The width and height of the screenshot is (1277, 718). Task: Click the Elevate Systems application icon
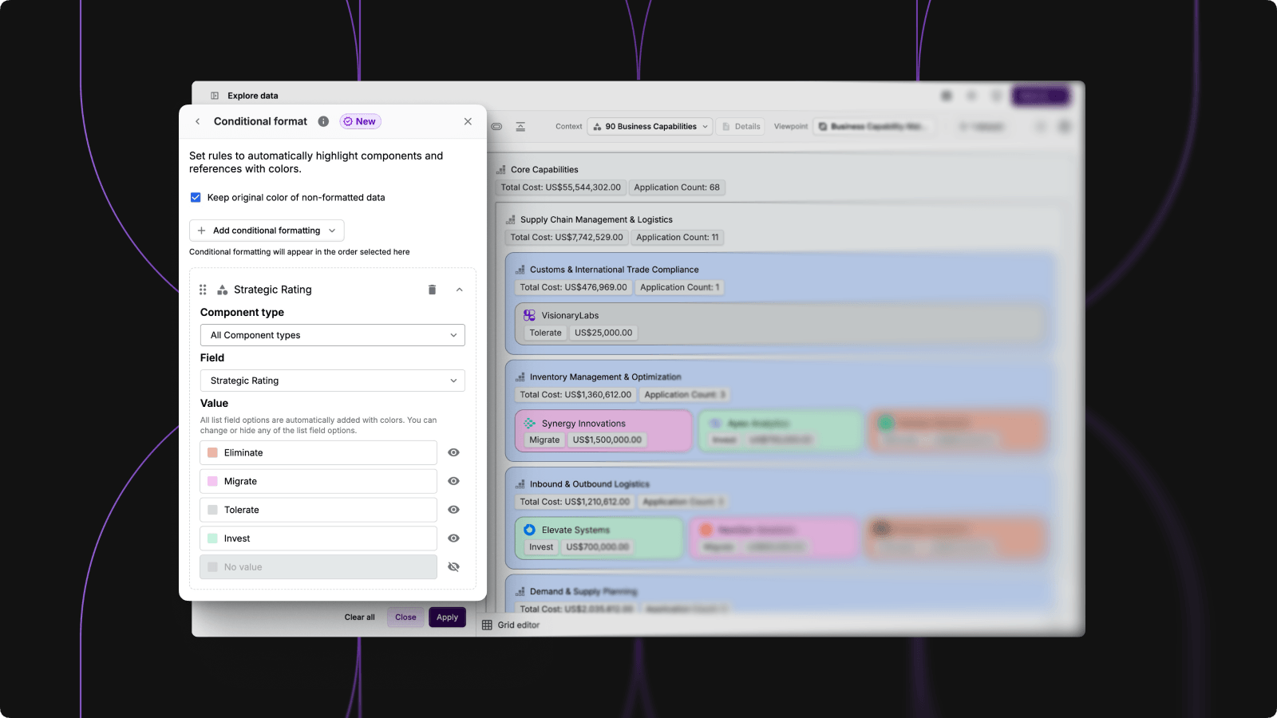529,530
